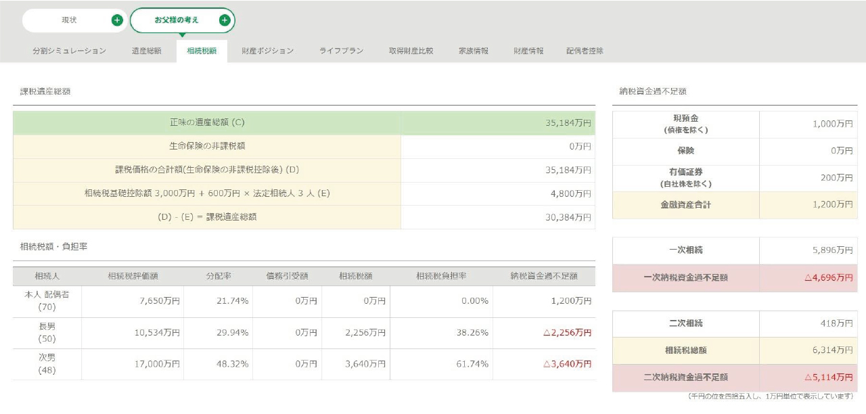Open the 配偶者控除 tab
The width and height of the screenshot is (866, 414).
(585, 51)
